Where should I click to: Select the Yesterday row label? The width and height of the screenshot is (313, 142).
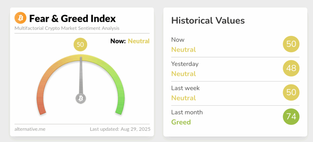185,64
